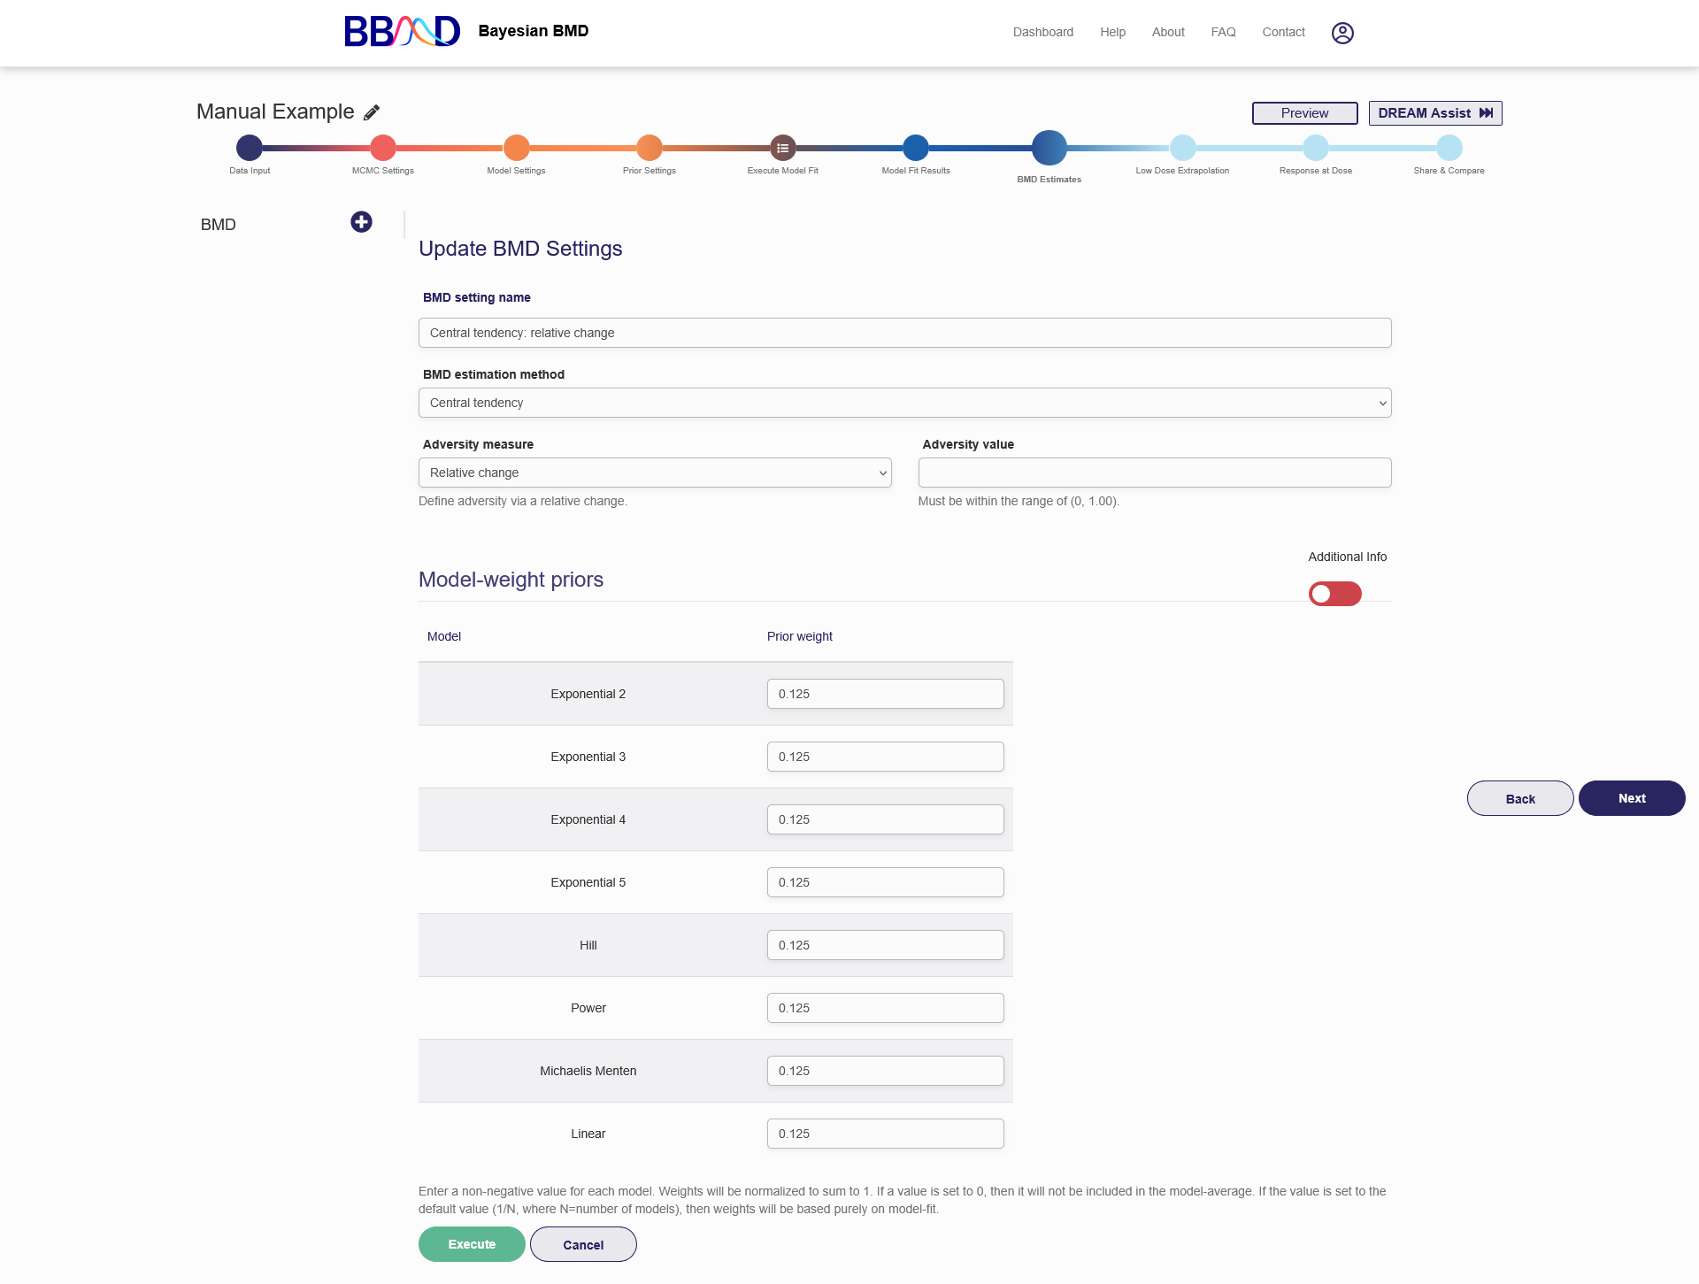This screenshot has height=1284, width=1699.
Task: Open the user account profile icon
Action: [x=1342, y=33]
